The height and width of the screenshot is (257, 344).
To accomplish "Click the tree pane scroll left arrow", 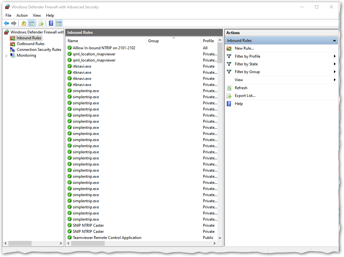I will pos(6,243).
